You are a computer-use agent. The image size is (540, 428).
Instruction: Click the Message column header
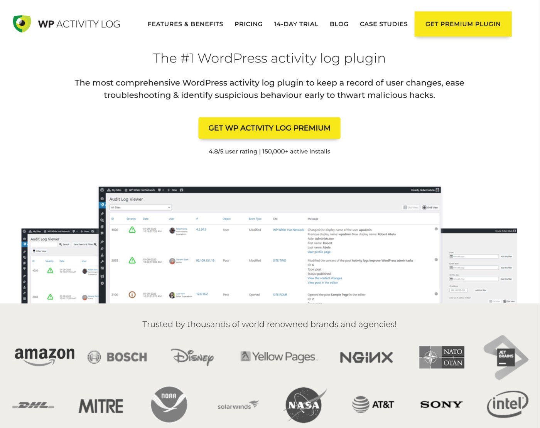coord(313,219)
